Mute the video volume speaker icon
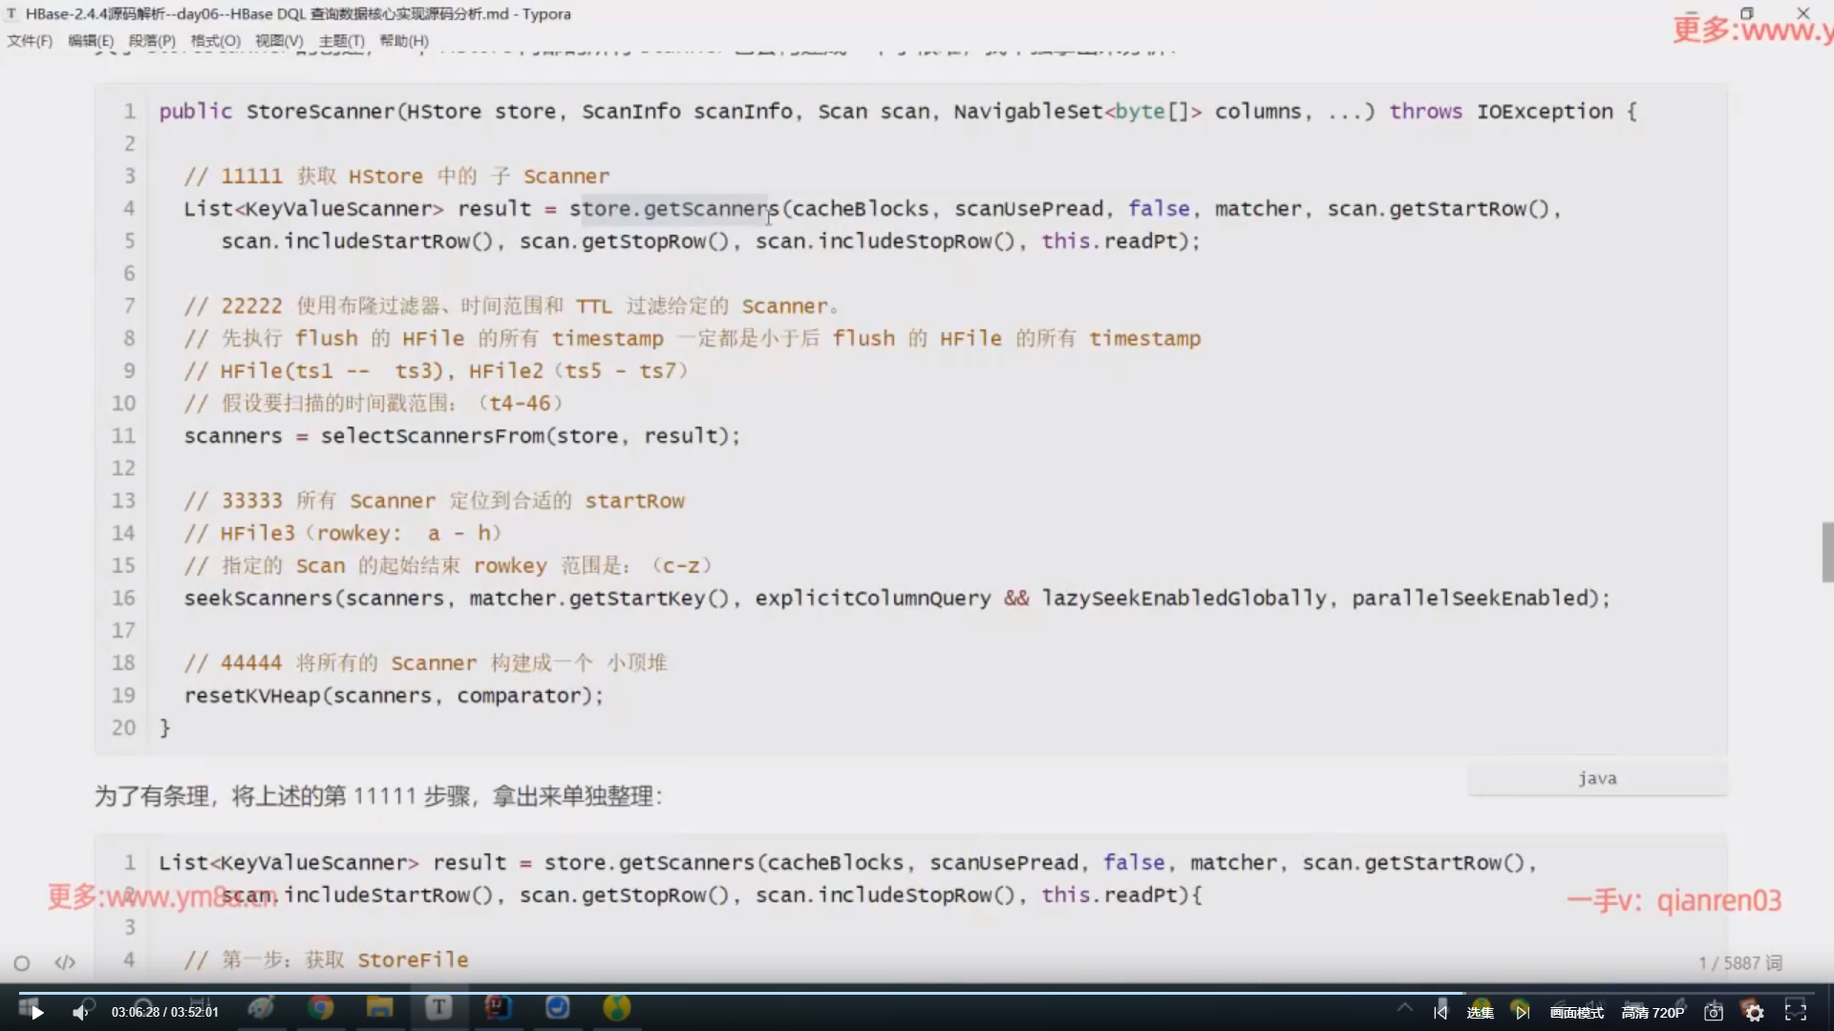1834x1031 pixels. click(x=80, y=1012)
